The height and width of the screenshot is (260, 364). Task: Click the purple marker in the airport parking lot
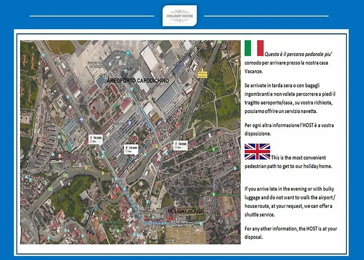[x=129, y=123]
